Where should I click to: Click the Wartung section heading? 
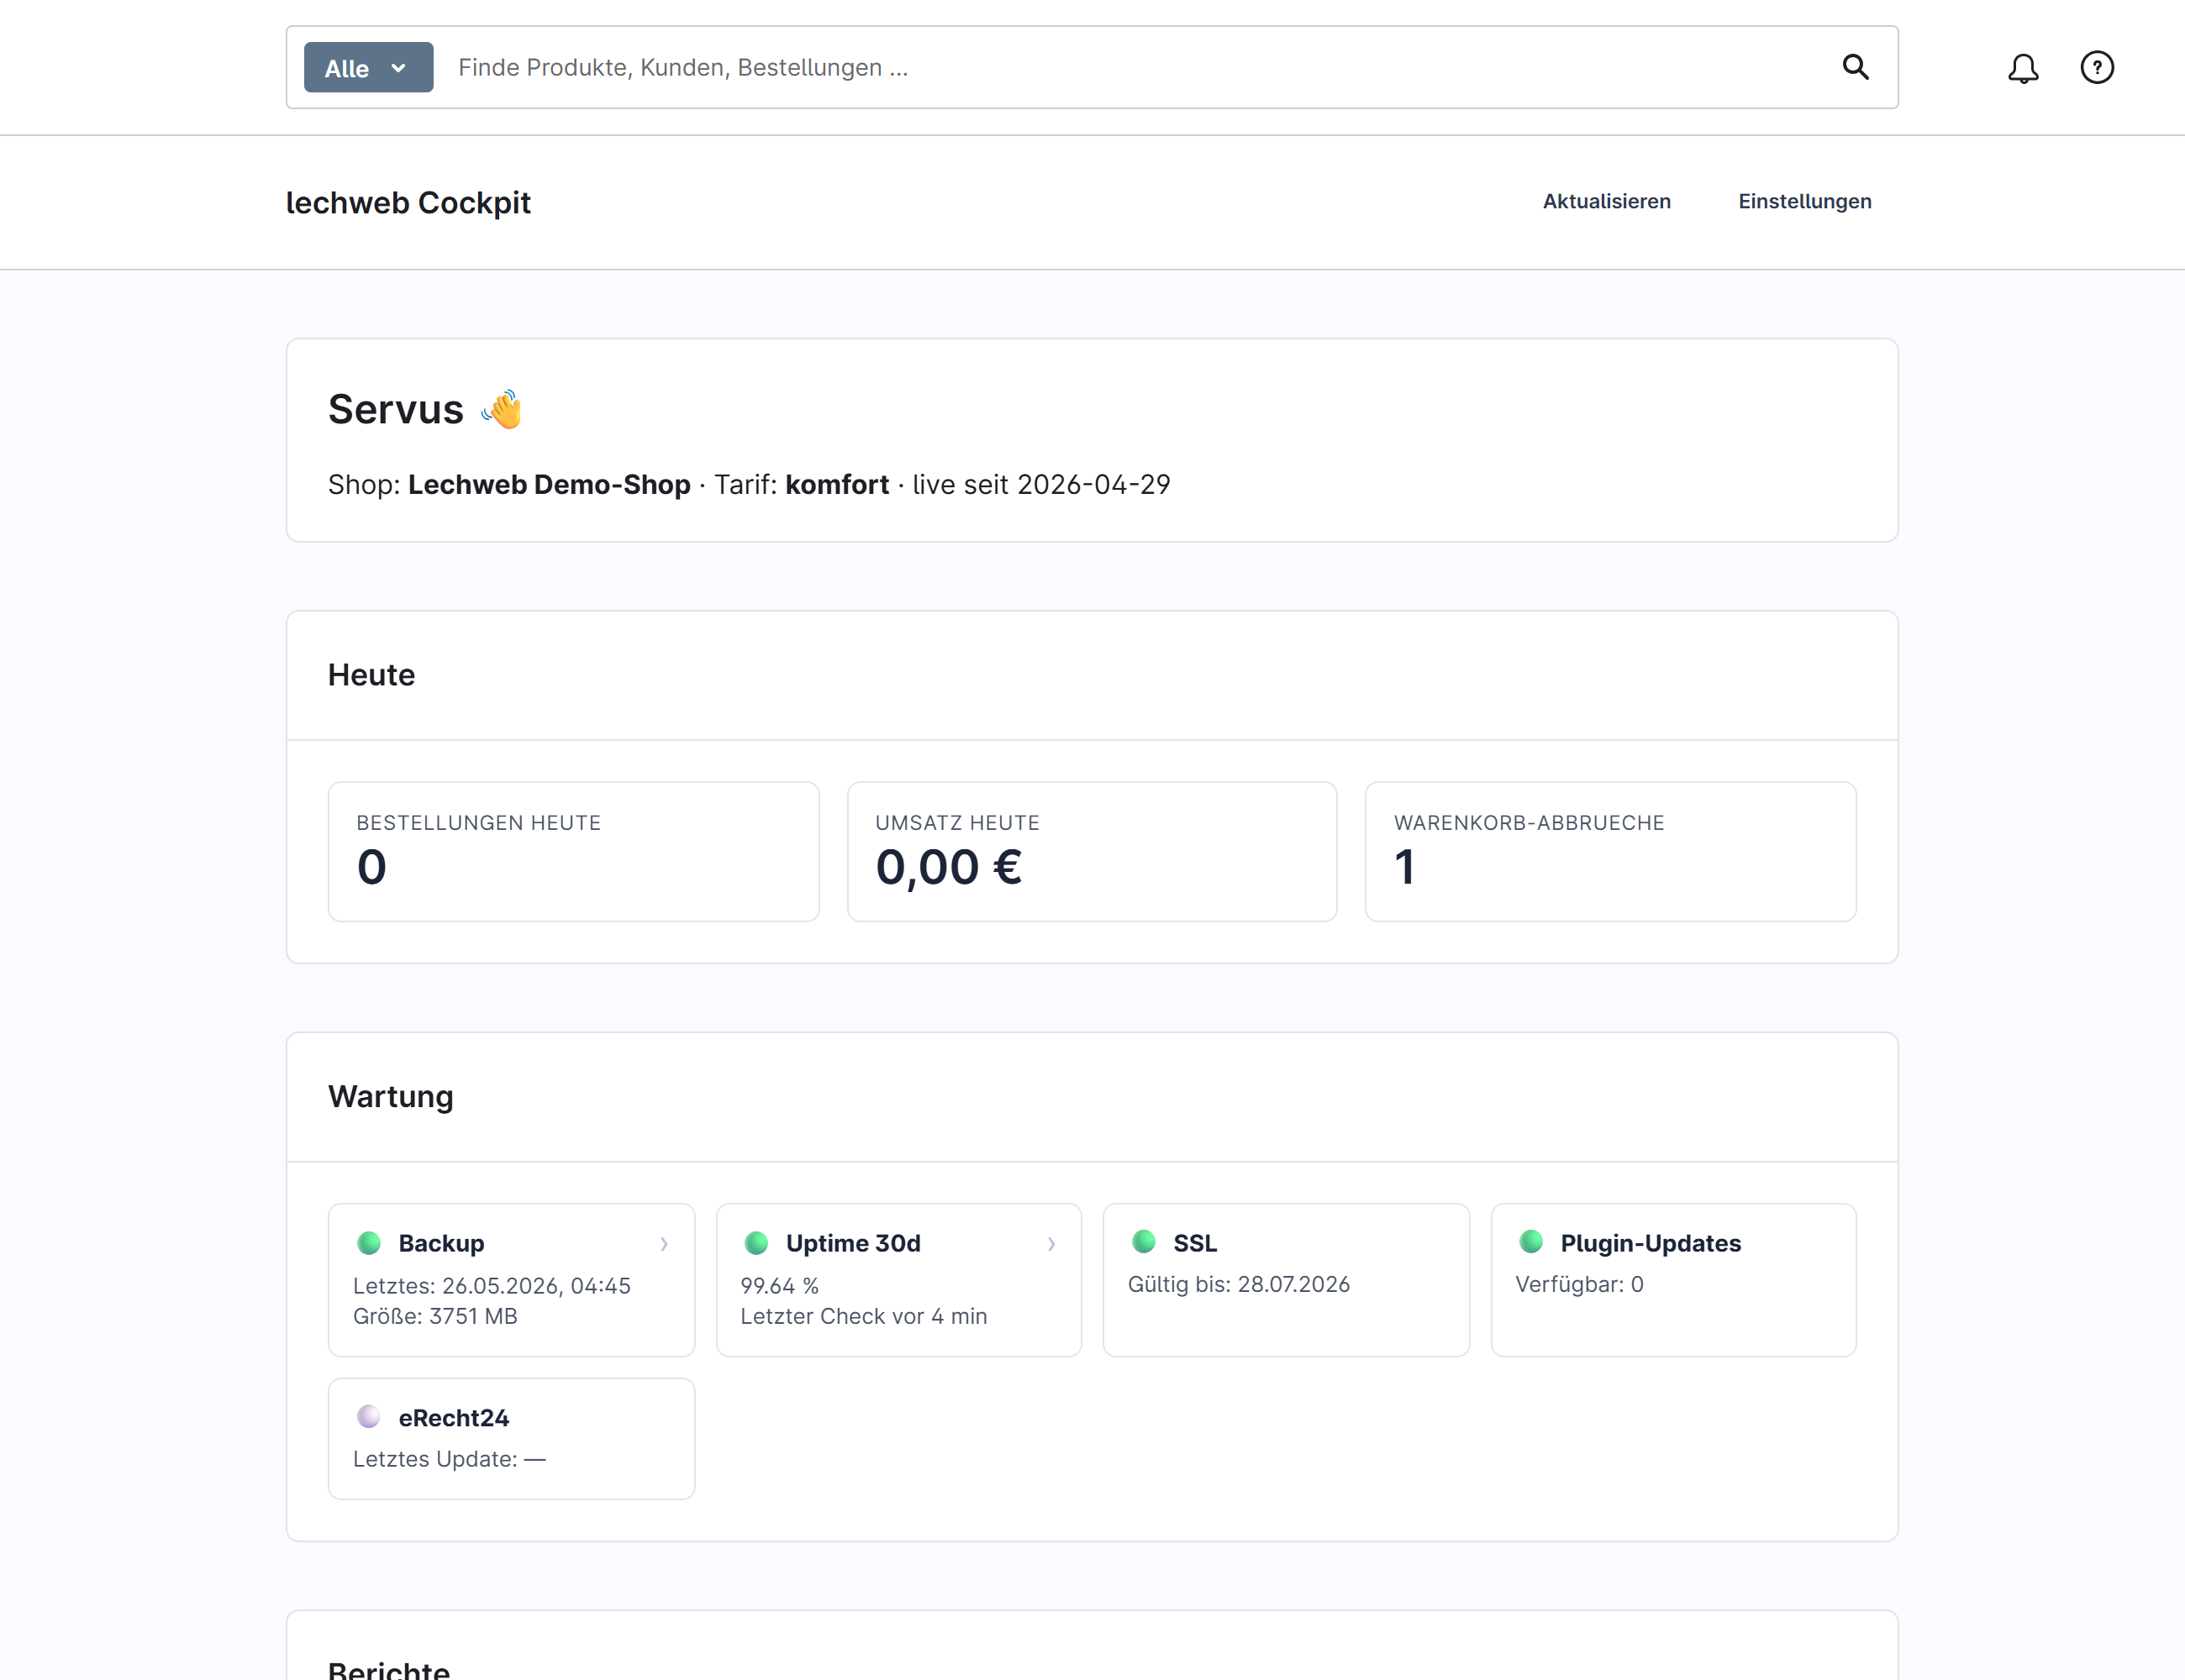(x=391, y=1097)
